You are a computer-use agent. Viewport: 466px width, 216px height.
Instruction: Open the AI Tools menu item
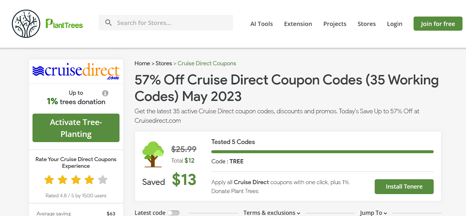(x=262, y=24)
